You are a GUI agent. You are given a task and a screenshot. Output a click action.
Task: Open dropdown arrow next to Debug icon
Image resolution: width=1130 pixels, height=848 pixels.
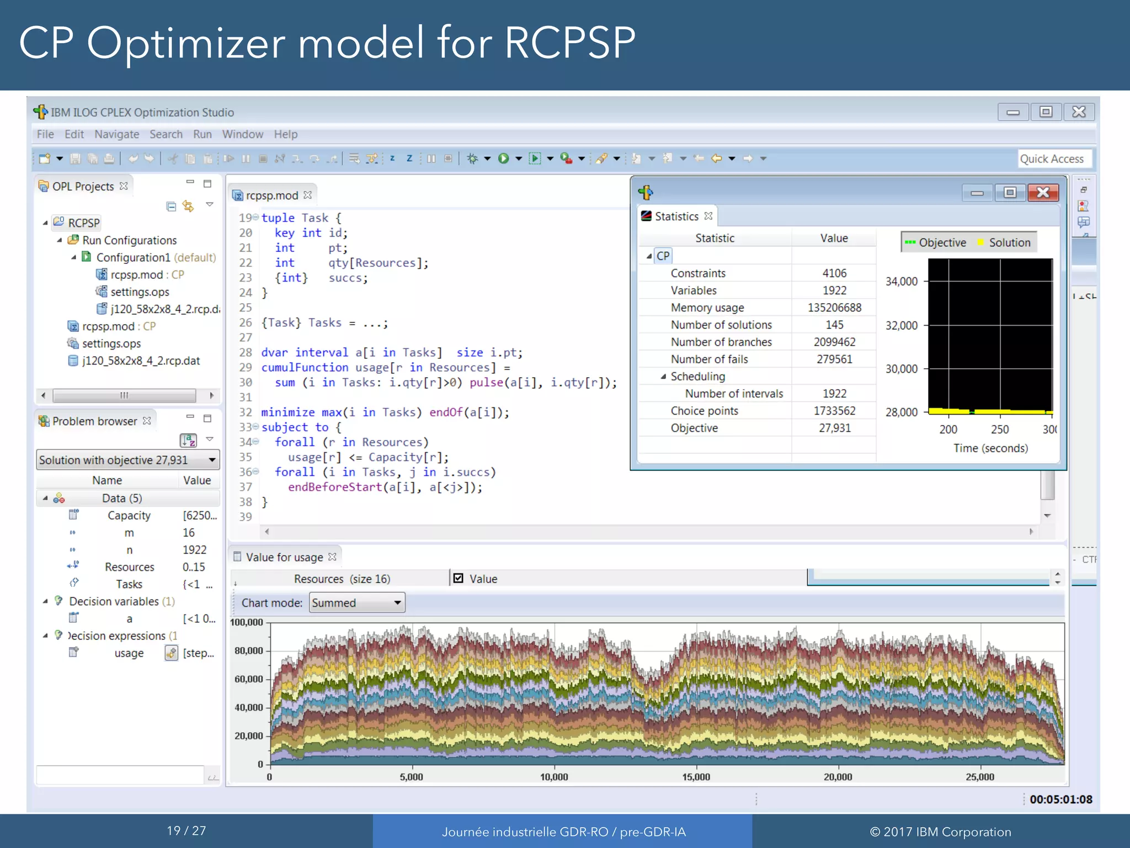point(487,159)
